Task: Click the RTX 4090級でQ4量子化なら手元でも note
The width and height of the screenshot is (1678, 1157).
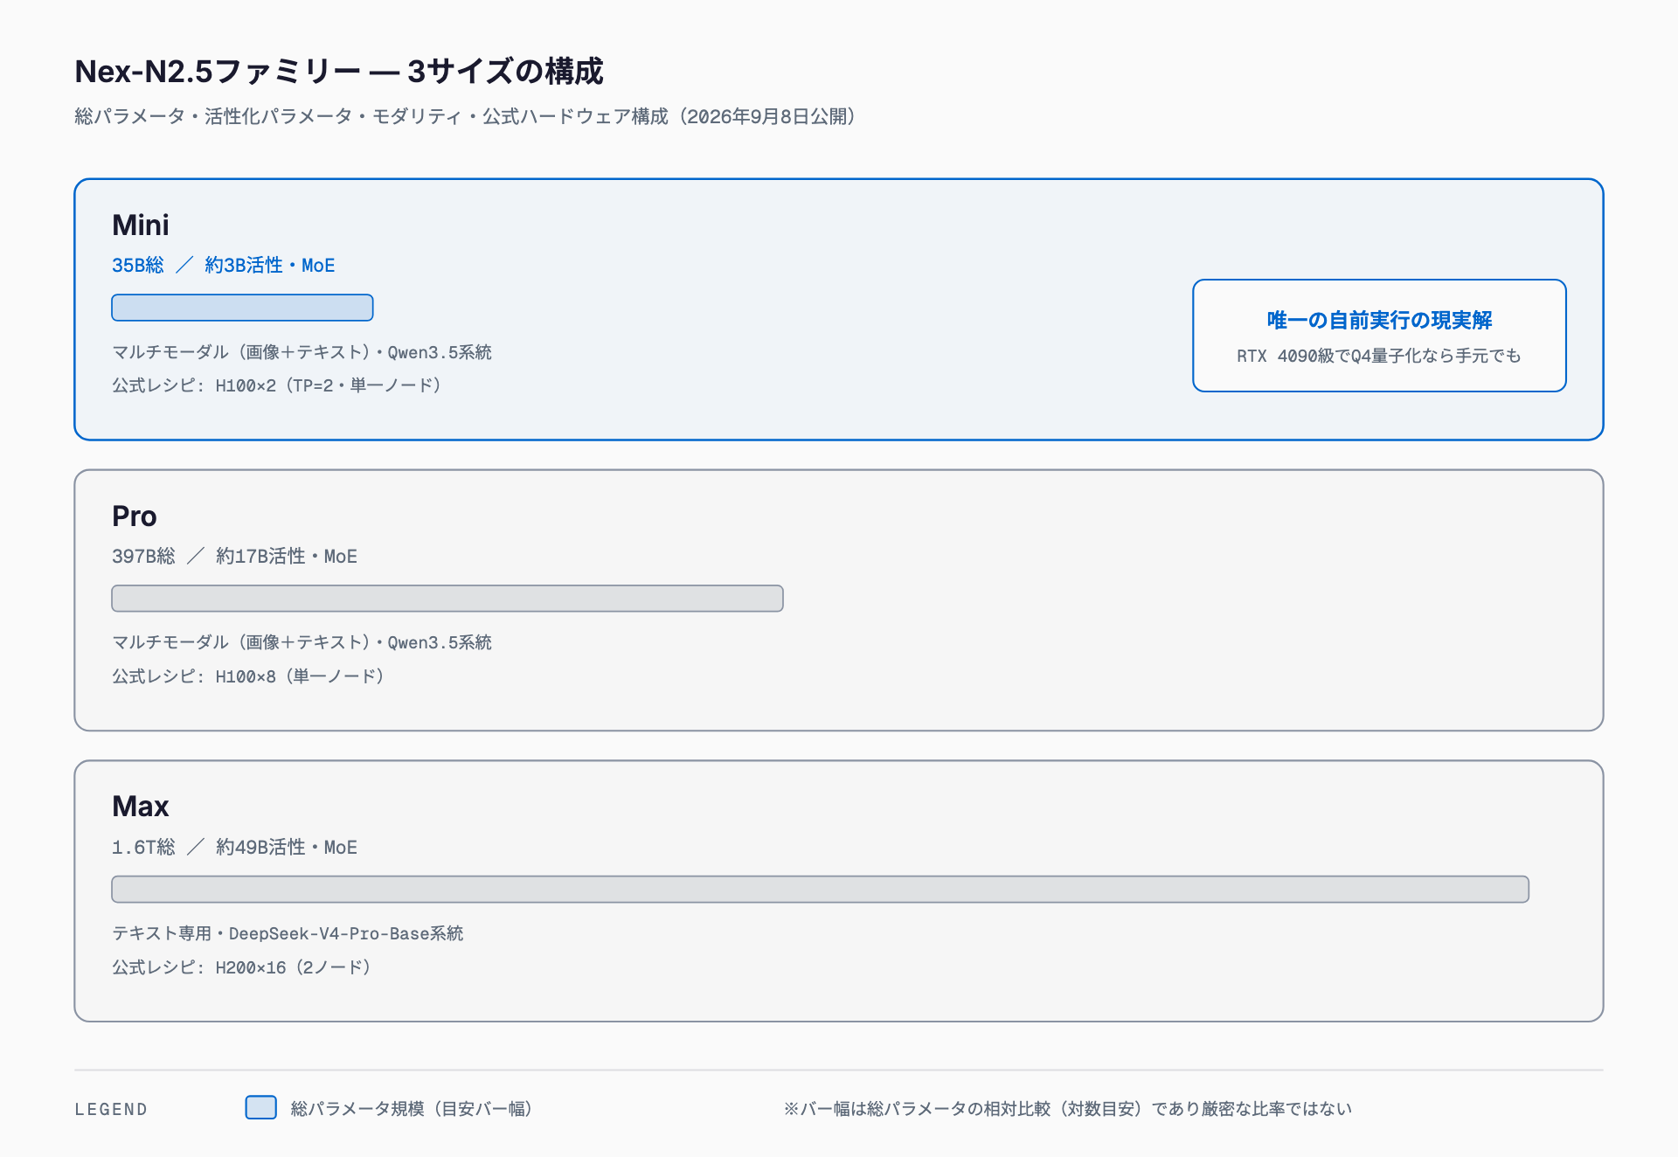Action: 1379,356
